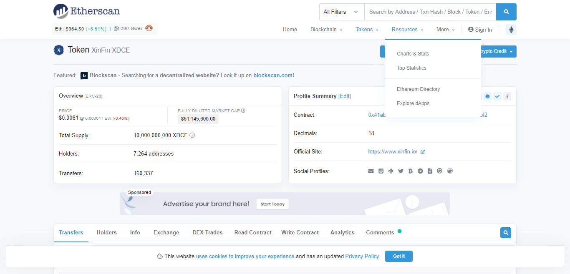Select Ethereum Directory in Resources menu
Screen dimensions: 570x274
tap(419, 89)
